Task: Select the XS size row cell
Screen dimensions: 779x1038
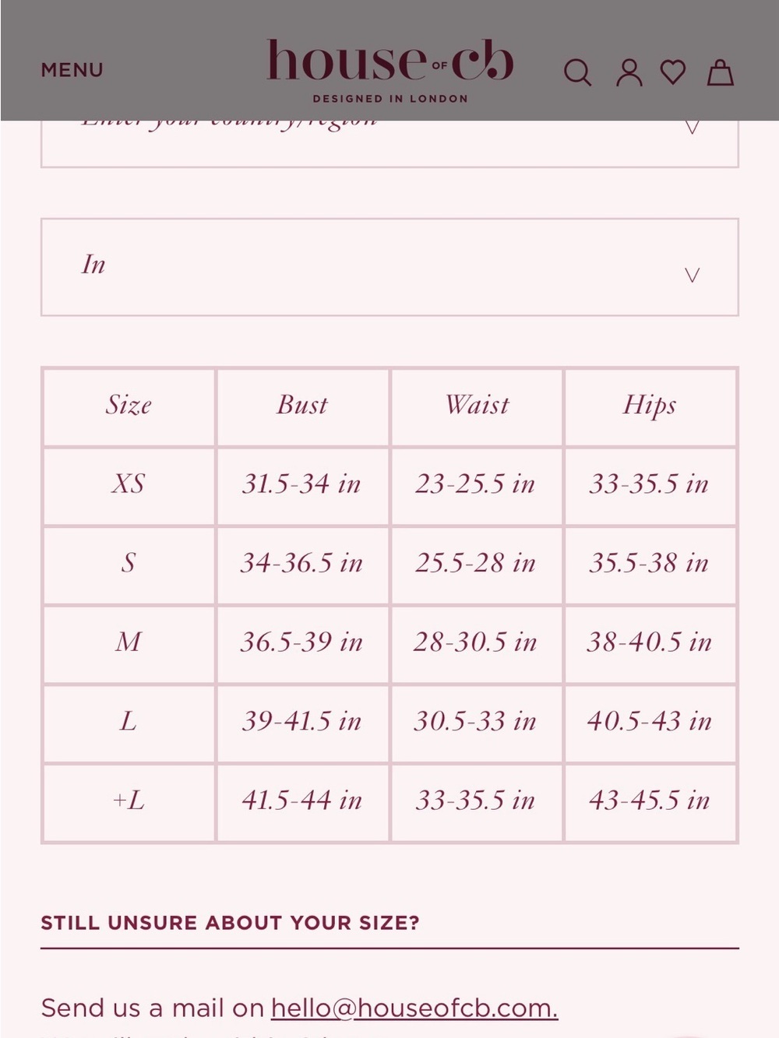Action: pos(129,484)
